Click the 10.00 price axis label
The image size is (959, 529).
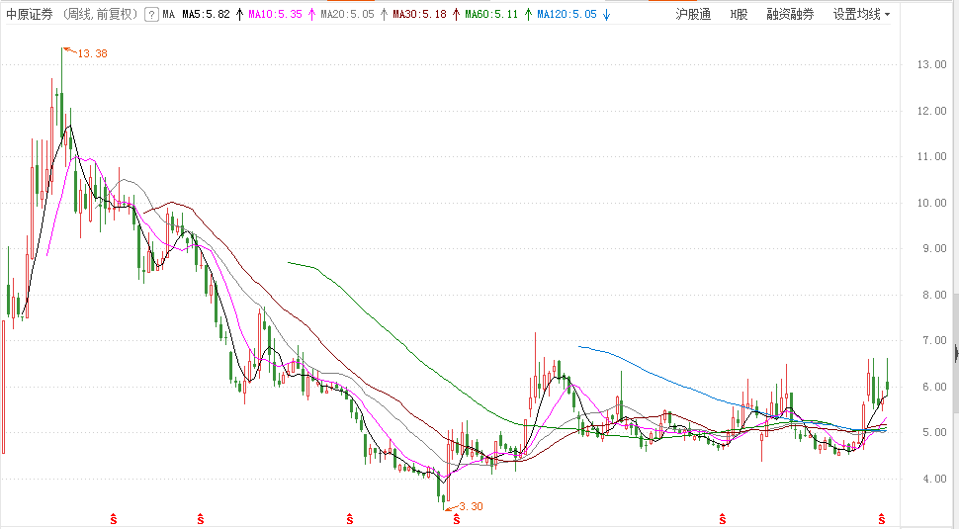pos(931,203)
